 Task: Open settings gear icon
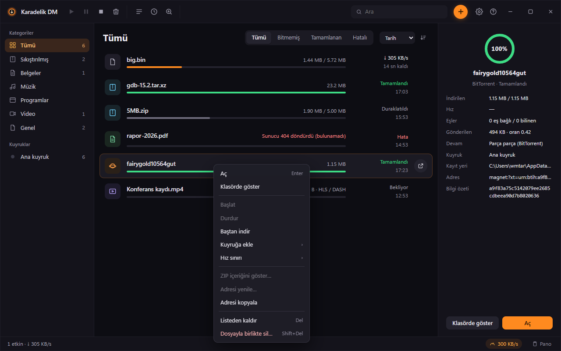coord(479,12)
